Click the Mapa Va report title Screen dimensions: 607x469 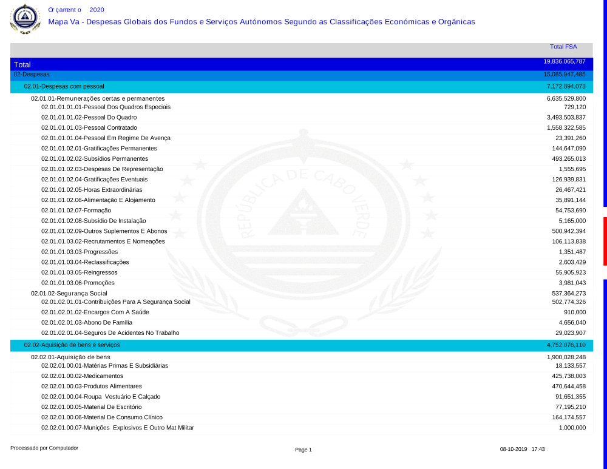click(261, 22)
